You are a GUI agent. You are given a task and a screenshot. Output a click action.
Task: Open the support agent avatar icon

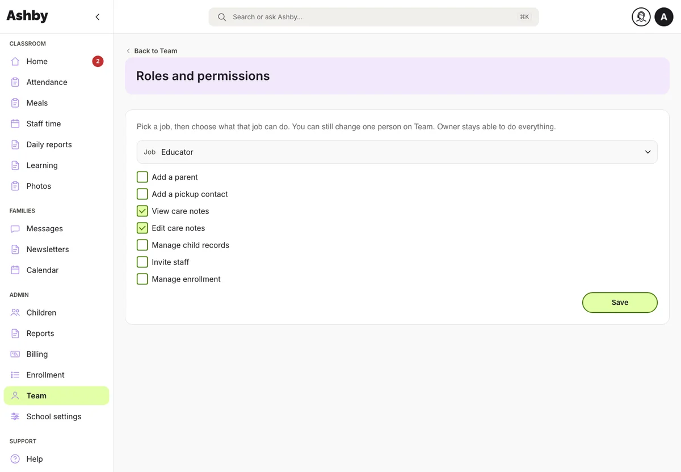[641, 17]
